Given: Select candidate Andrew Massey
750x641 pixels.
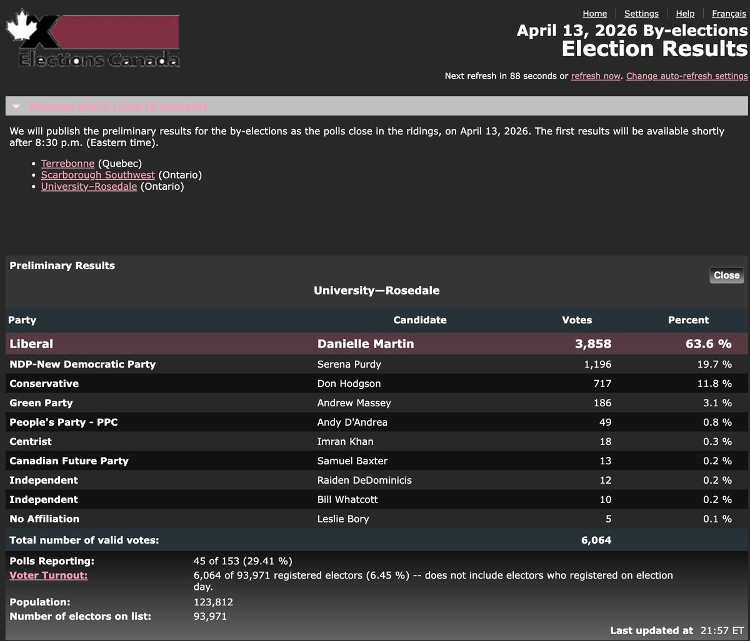Looking at the screenshot, I should tap(354, 403).
